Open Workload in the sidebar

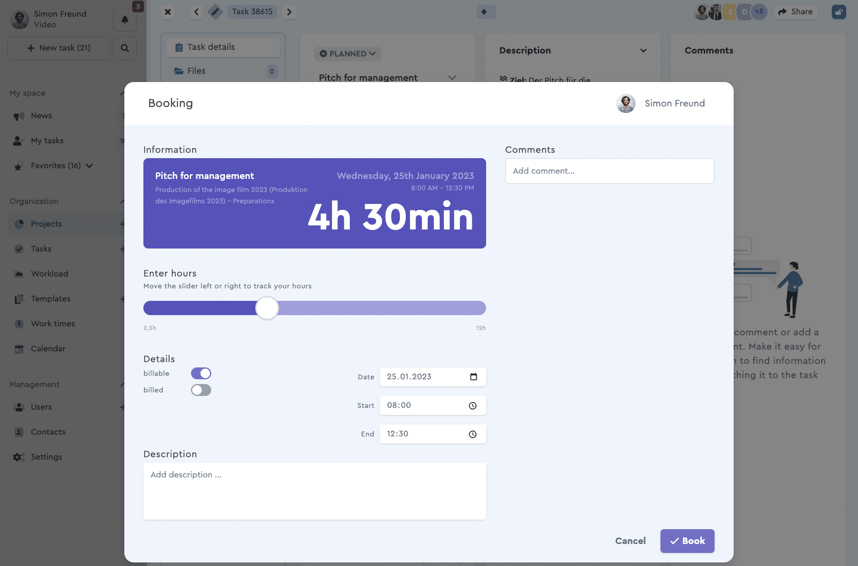[x=49, y=274]
